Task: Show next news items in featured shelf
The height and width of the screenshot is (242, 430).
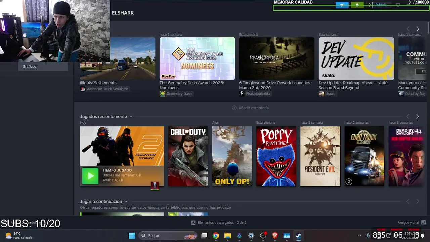Action: tap(418, 29)
